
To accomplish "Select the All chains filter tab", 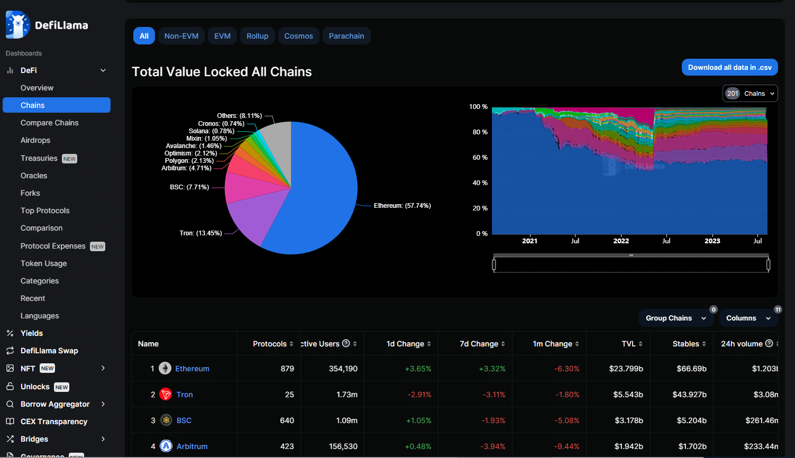I will [144, 36].
